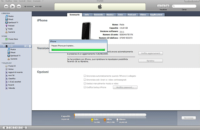
Task: Click the Sincronizza button
Action: 189,118
